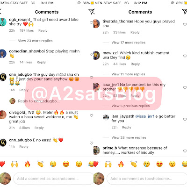Tap the heart-eyes emoji in right reaction row
The width and height of the screenshot is (187, 187).
coord(159,164)
